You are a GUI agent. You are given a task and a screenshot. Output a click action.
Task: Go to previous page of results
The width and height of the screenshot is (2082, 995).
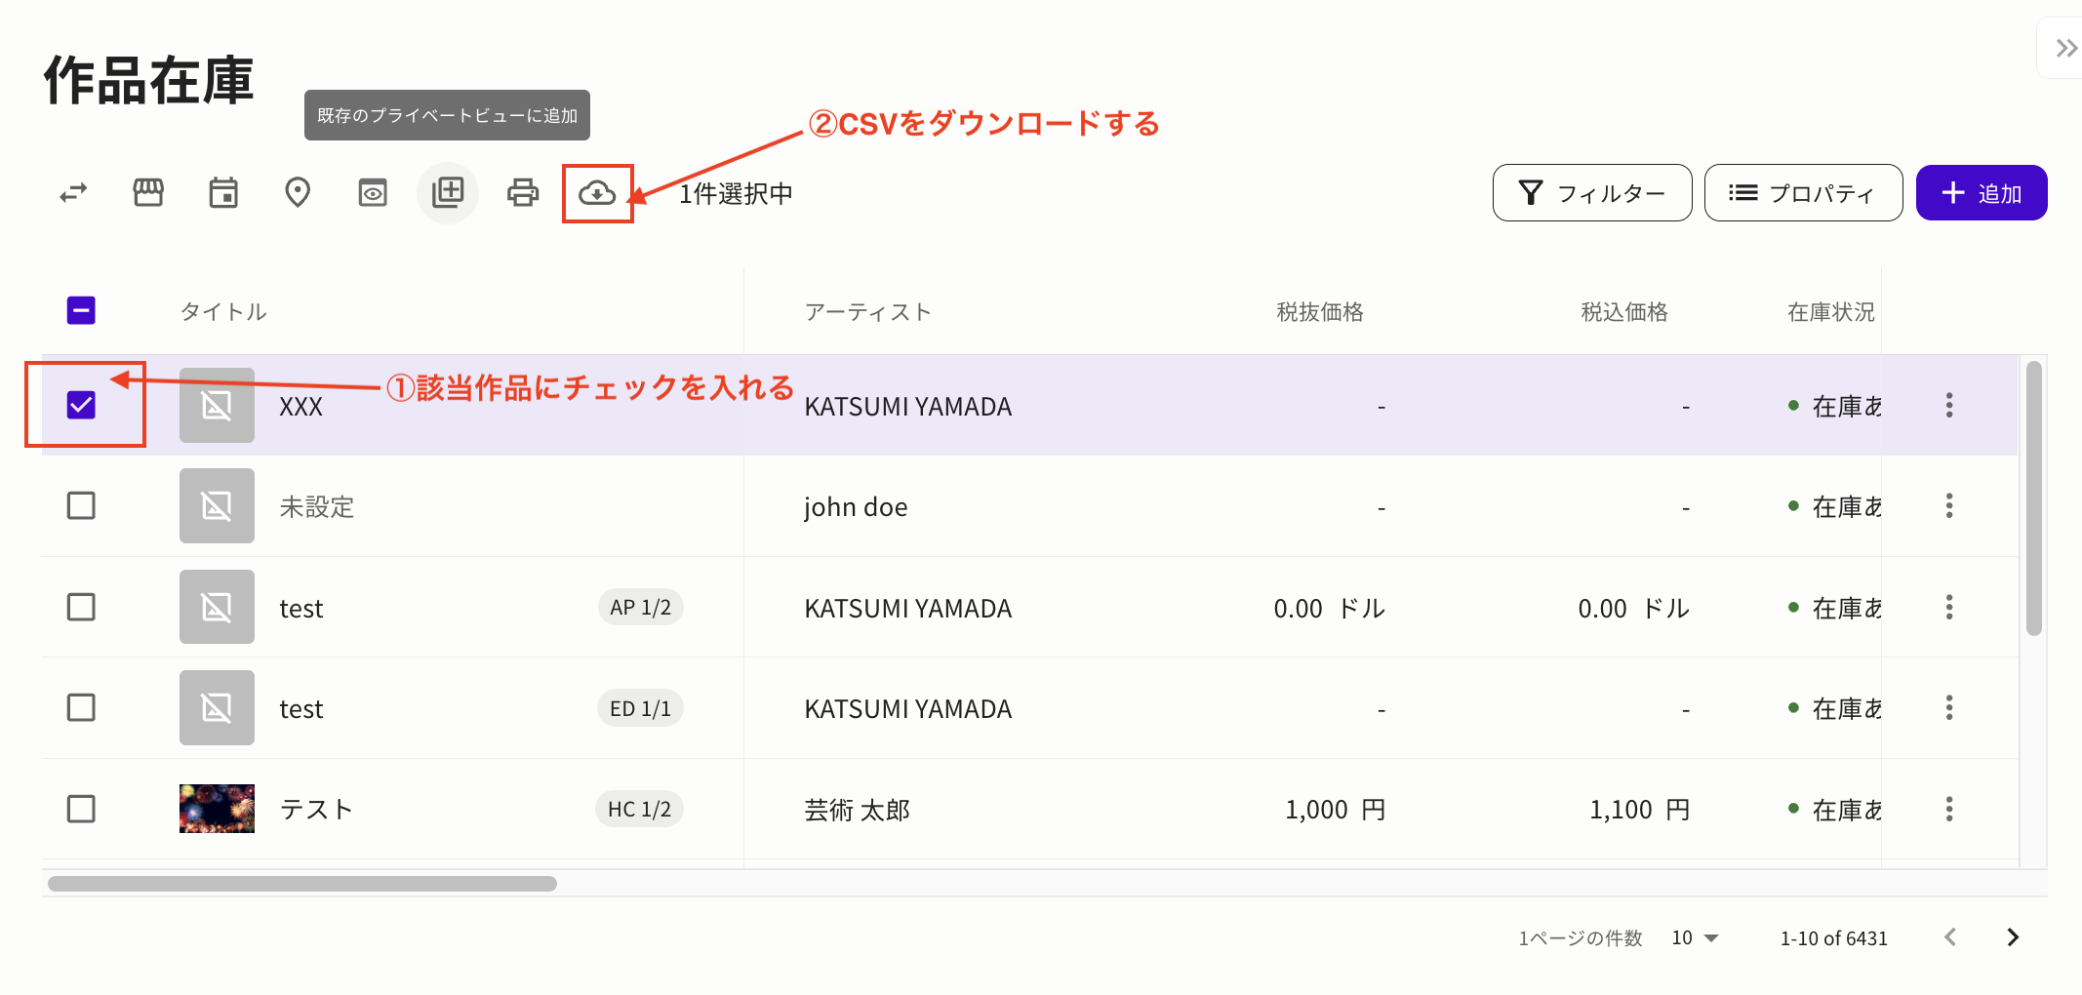click(x=1950, y=937)
